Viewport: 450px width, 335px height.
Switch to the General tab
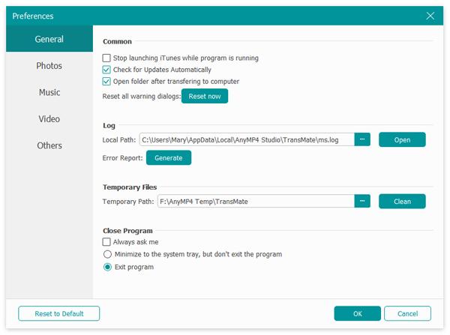pos(49,40)
